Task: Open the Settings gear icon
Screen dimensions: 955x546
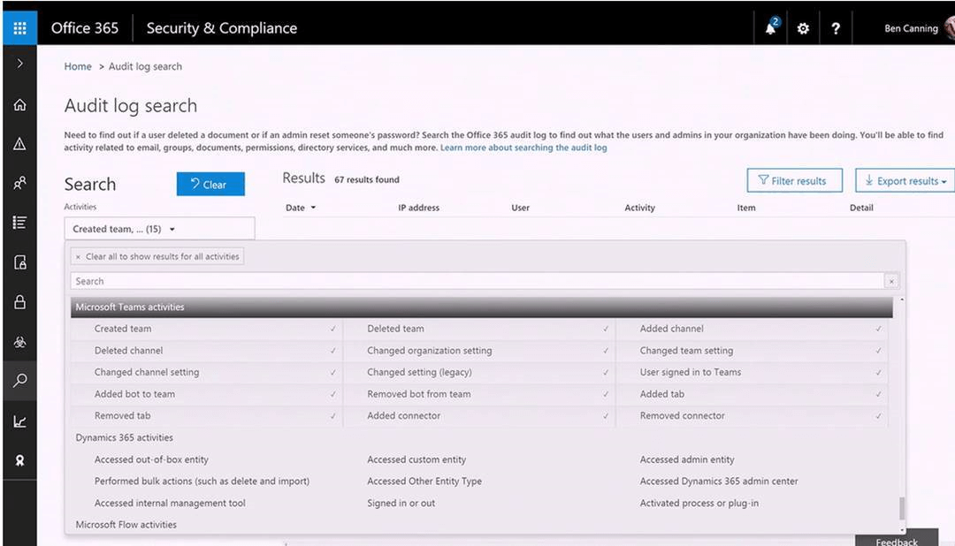Action: click(803, 28)
